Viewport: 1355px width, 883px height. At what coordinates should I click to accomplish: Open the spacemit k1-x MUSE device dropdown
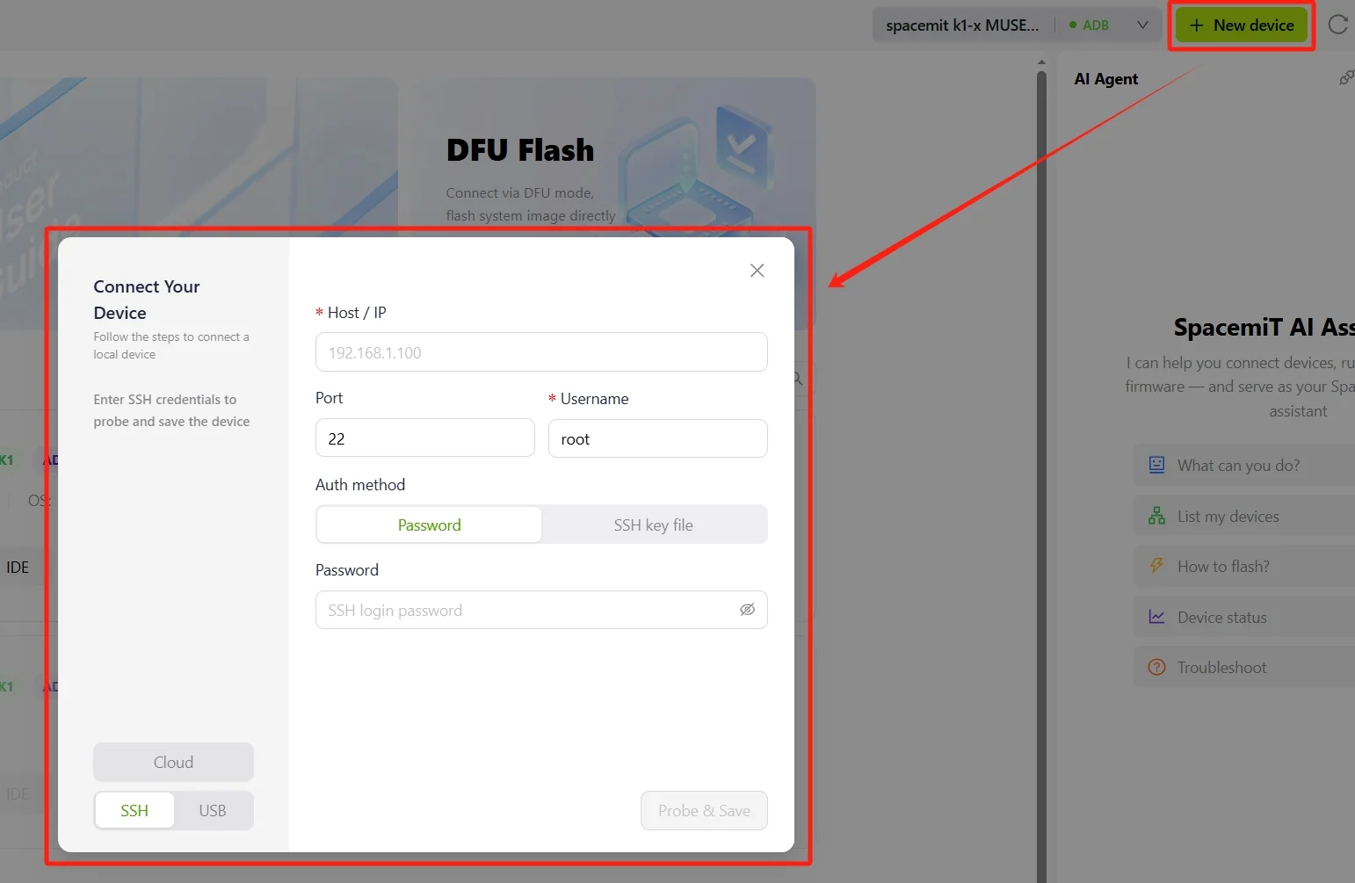coord(1017,25)
